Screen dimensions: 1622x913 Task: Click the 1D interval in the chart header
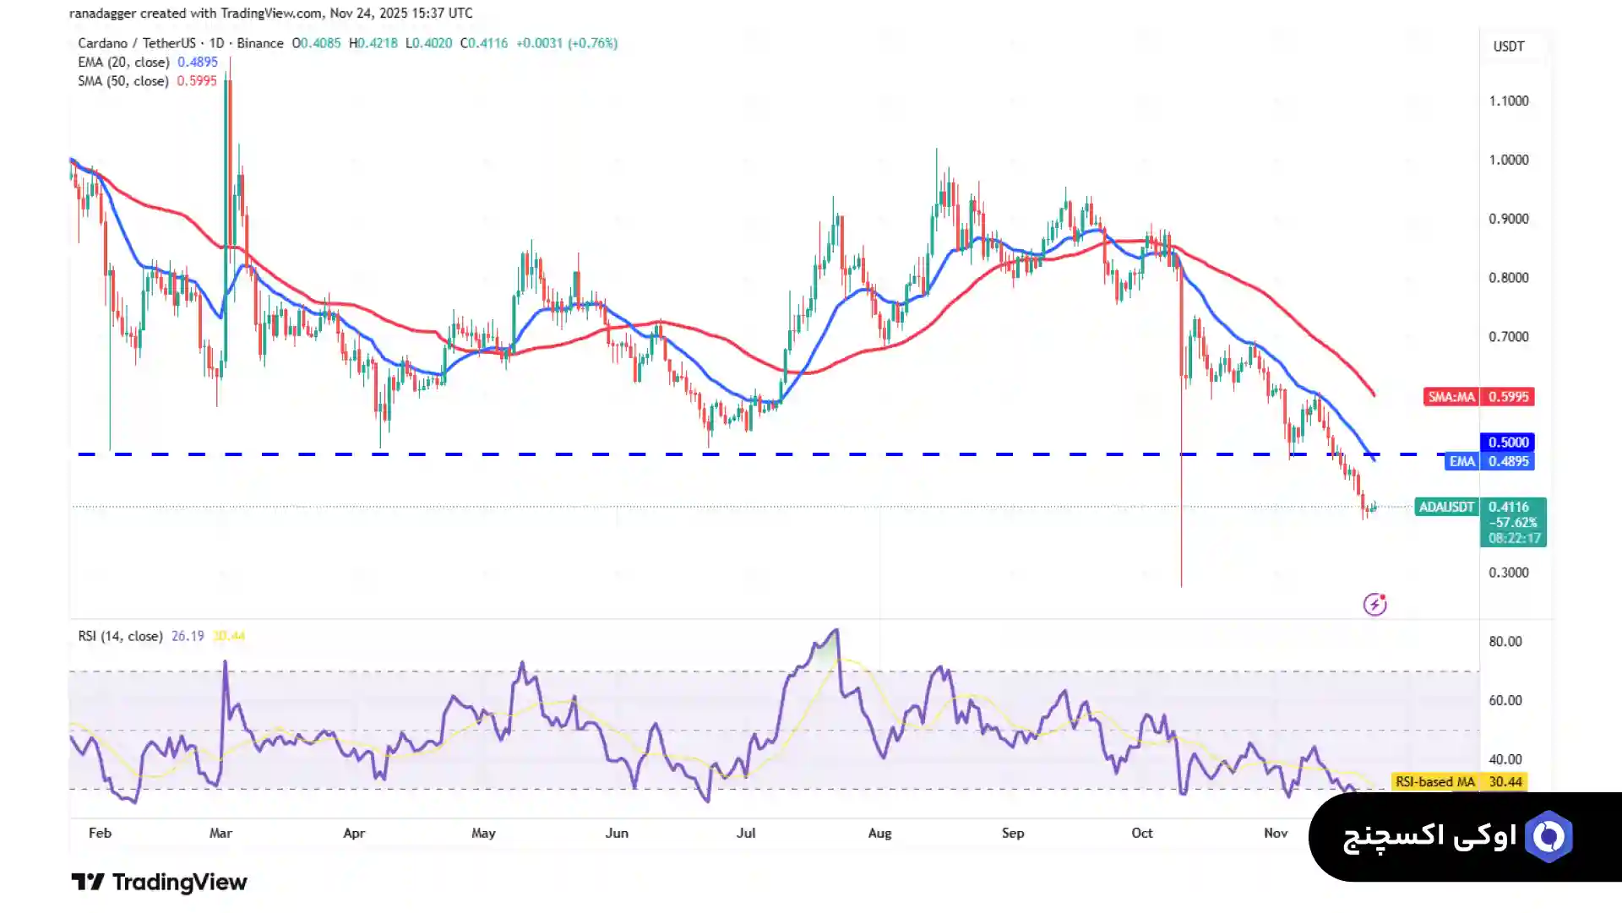(216, 43)
